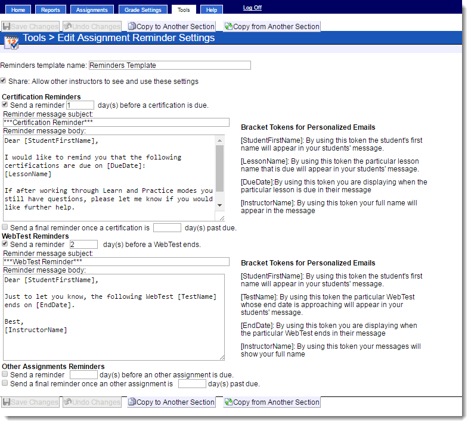Click inside the WebTest message body
Screen dimensions: 471x425
tap(113, 317)
